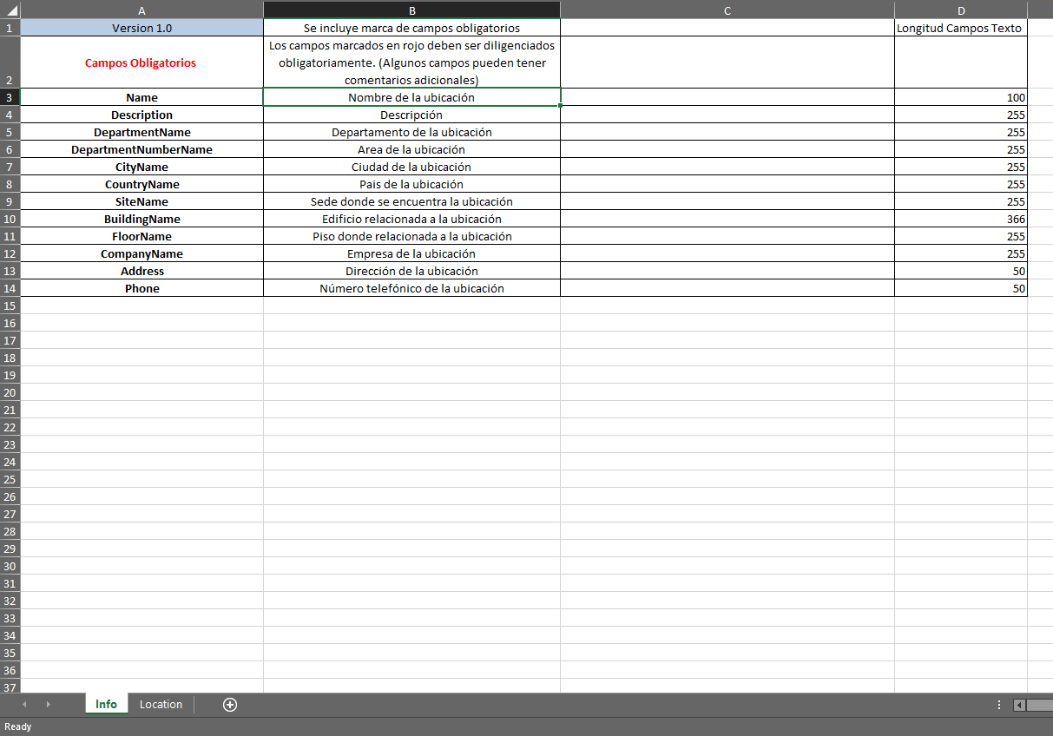Select 'Pais de la ubicación' cell

click(x=411, y=184)
